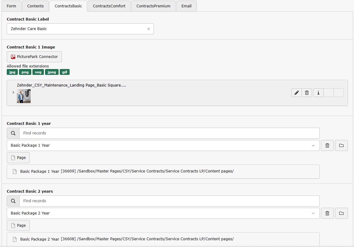Click the Page button under Contract Basic 1 year
This screenshot has height=247, width=354.
click(x=18, y=158)
